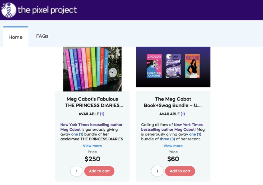Click "the pixel project" header title text
The height and width of the screenshot is (185, 263).
click(x=47, y=10)
